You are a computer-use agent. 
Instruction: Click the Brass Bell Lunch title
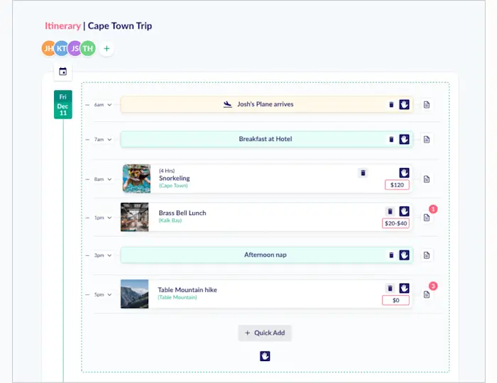[182, 213]
